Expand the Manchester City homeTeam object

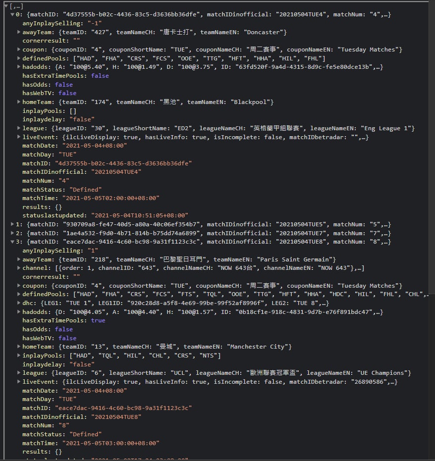(x=19, y=347)
